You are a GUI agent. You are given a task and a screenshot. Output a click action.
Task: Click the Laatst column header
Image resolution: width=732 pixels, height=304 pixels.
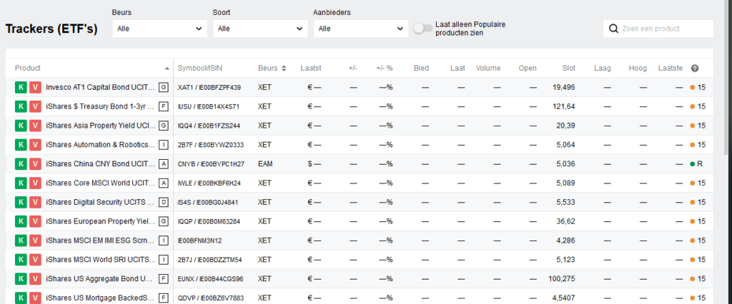pos(311,68)
